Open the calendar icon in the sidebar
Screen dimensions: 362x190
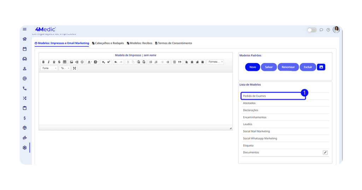(25, 49)
